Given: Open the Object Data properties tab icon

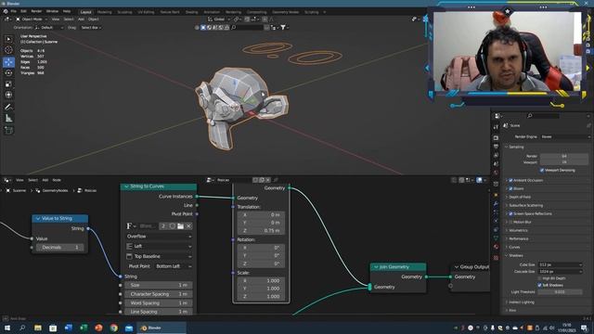Looking at the screenshot, I should pyautogui.click(x=496, y=238).
